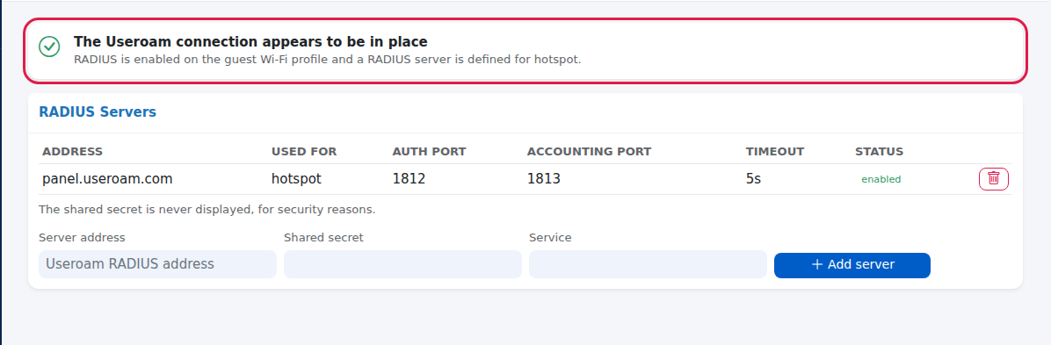This screenshot has height=345, width=1051.
Task: Click the green success checkmark icon
Action: tap(49, 47)
